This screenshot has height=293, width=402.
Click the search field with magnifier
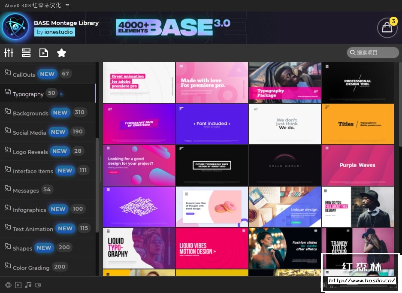pos(373,52)
